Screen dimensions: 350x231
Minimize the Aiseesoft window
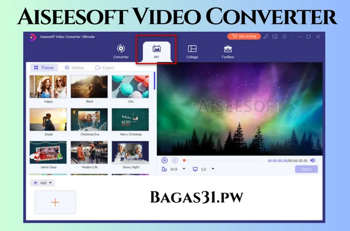pos(299,37)
